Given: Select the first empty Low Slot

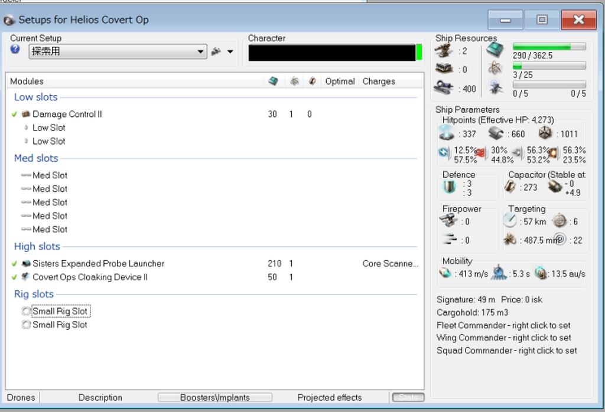Looking at the screenshot, I should coord(48,127).
